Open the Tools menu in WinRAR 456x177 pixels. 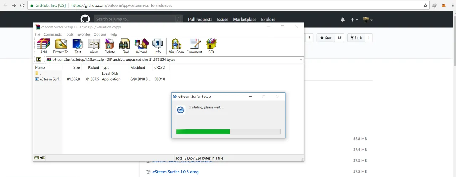[x=69, y=34]
